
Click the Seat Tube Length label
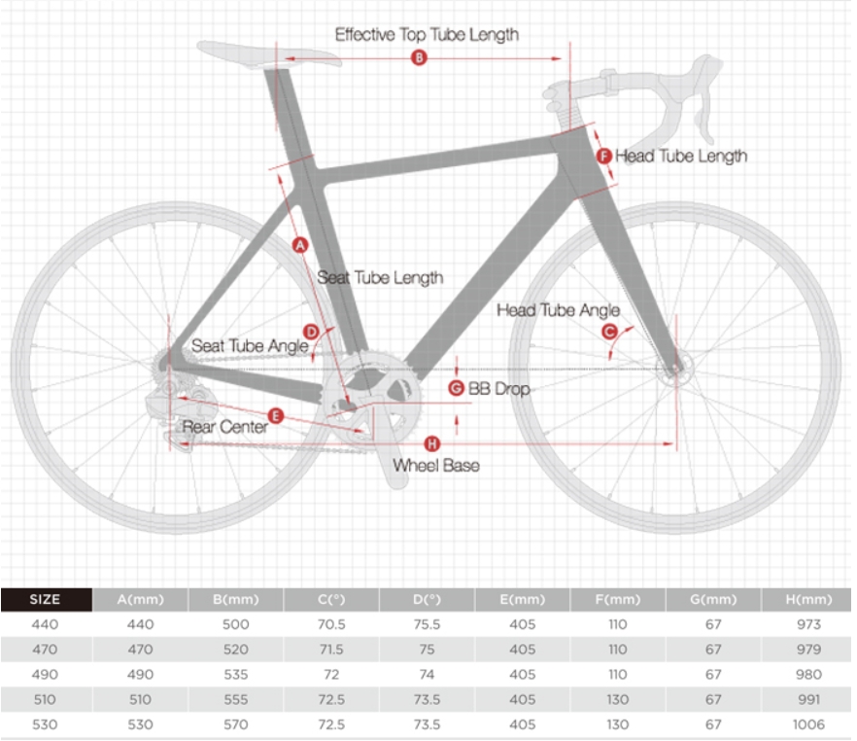(x=380, y=278)
